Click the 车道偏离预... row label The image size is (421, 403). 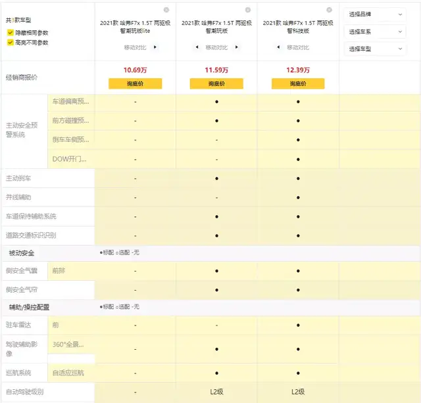coord(70,101)
